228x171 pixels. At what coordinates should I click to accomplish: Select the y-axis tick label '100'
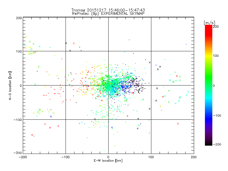(x=19, y=51)
